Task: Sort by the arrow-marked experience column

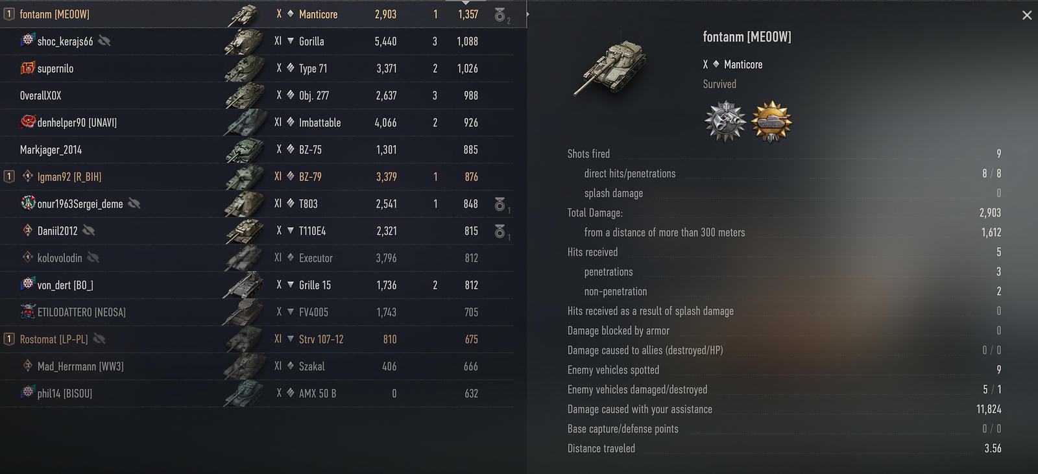Action: click(x=466, y=3)
